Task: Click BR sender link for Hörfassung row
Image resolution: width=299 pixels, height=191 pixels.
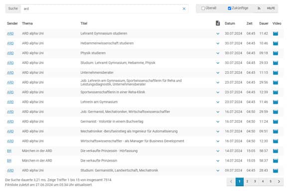Action: coord(9,151)
